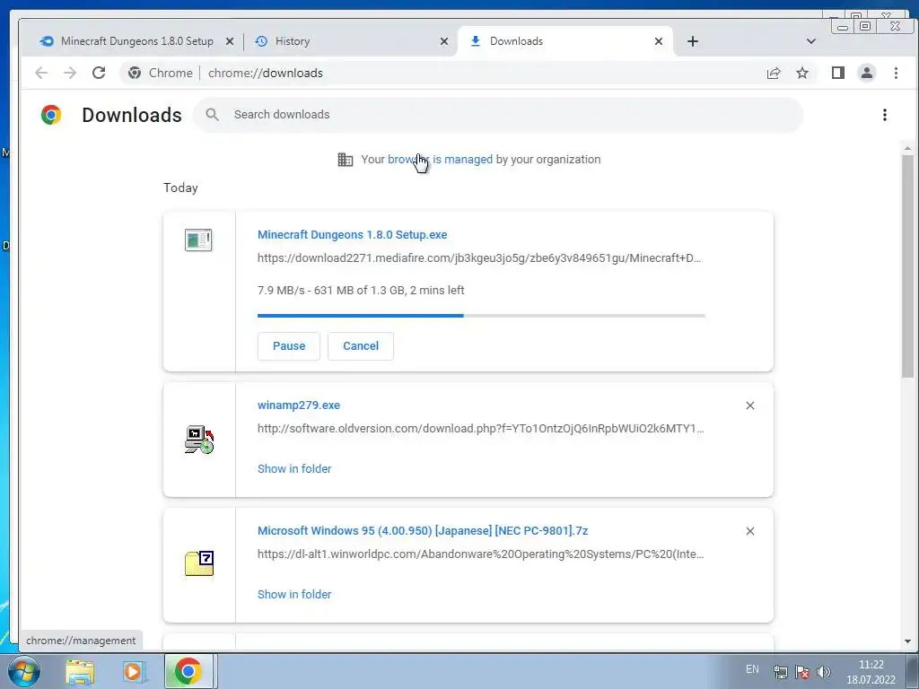Click the search magnifier icon
This screenshot has width=919, height=689.
212,115
